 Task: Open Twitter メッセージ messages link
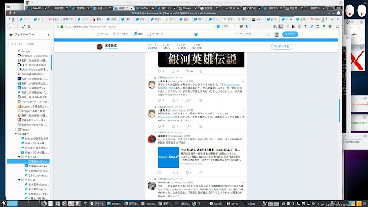pyautogui.click(x=155, y=34)
